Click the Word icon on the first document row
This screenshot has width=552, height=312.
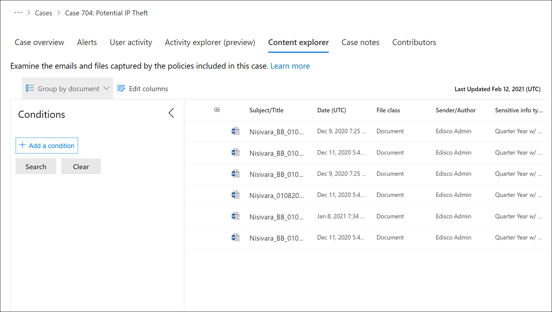tap(236, 131)
